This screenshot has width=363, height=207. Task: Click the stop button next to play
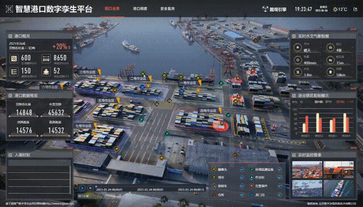click(x=90, y=188)
